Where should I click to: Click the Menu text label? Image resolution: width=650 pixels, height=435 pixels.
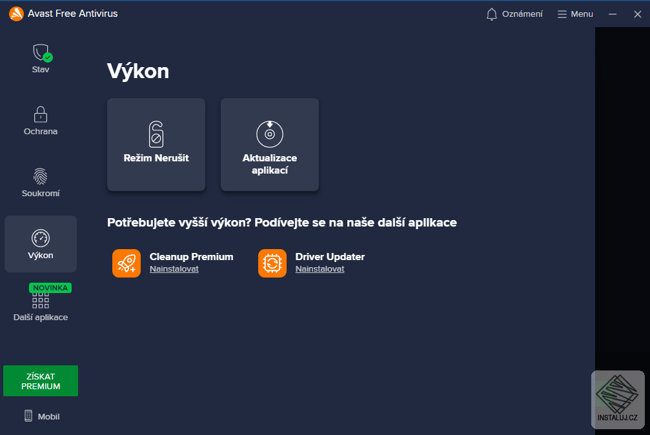coord(582,14)
